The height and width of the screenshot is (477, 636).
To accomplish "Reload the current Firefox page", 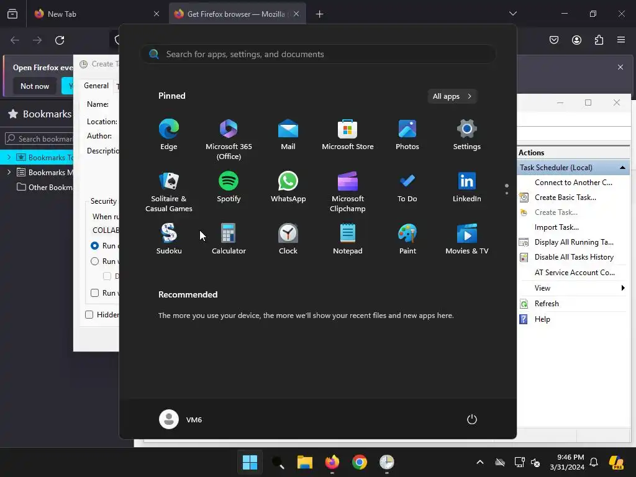I will pyautogui.click(x=60, y=40).
